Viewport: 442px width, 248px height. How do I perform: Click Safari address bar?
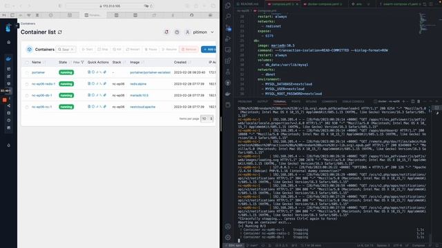(x=110, y=6)
